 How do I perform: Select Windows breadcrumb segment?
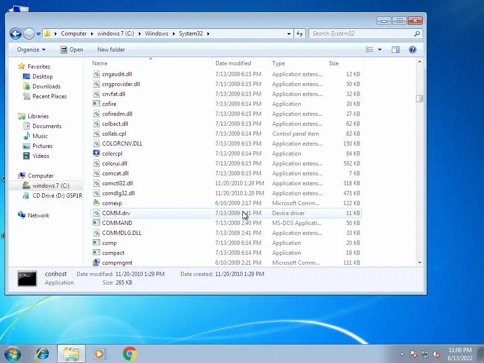point(156,34)
